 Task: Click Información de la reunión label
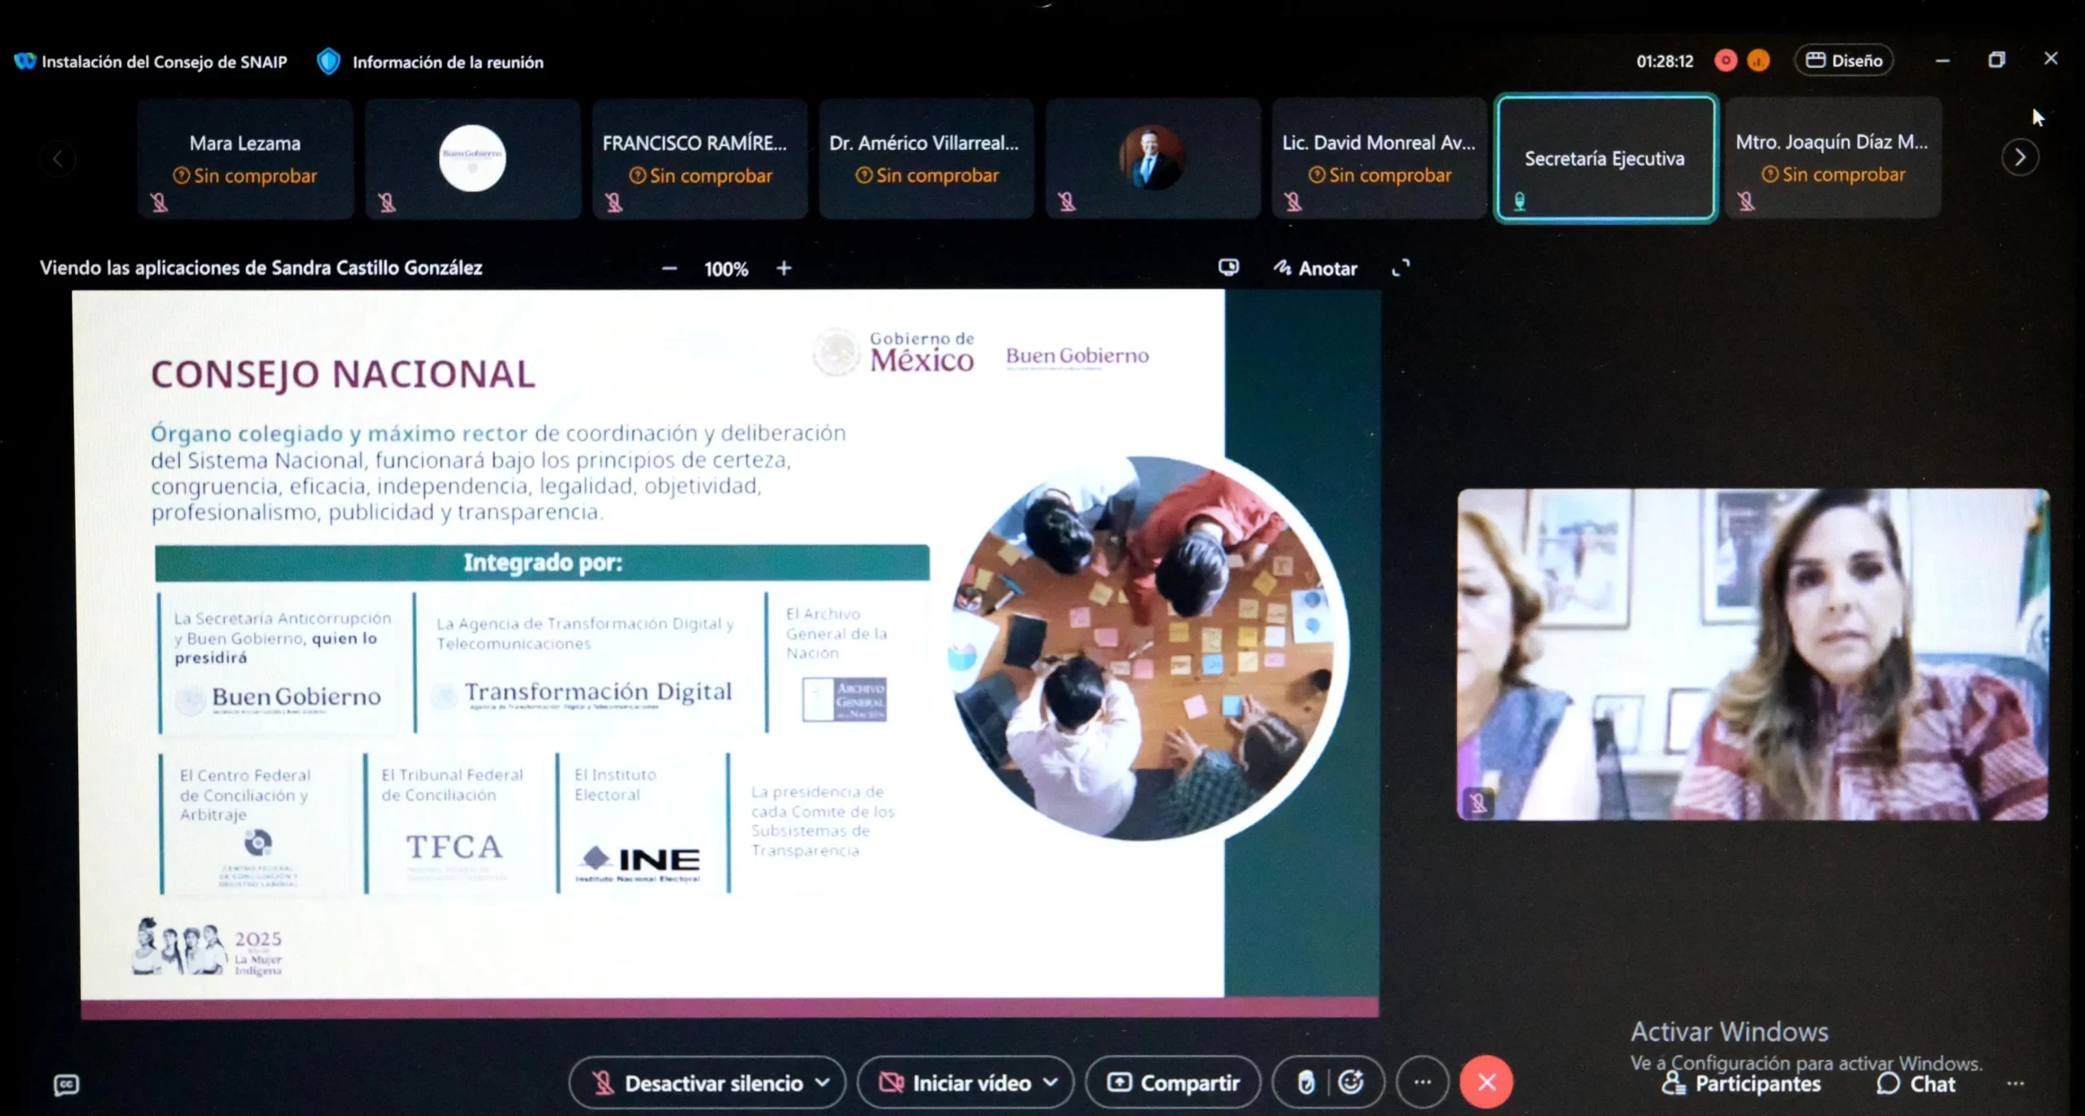(x=447, y=62)
